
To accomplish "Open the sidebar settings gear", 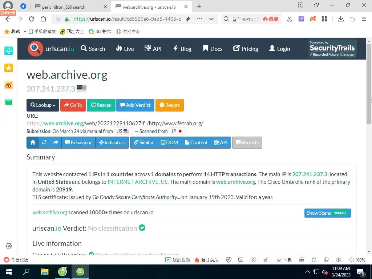I will tap(9, 246).
